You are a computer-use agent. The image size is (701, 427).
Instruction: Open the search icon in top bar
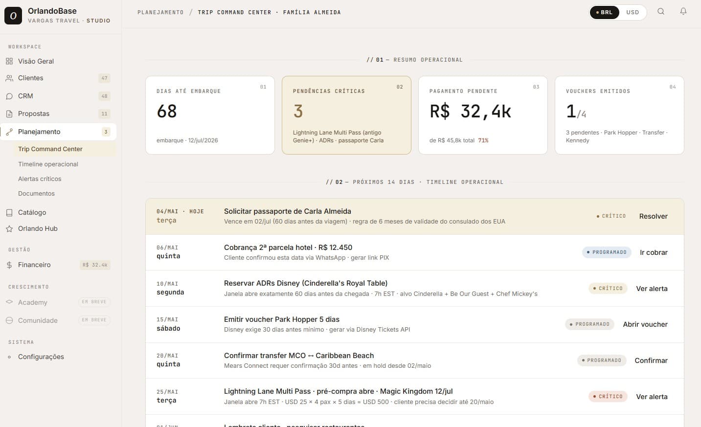(661, 12)
